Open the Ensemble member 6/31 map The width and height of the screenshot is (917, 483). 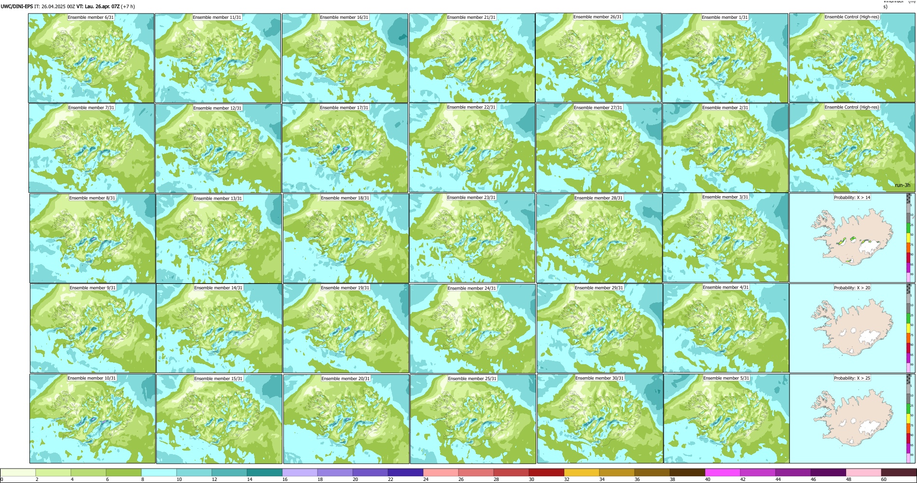tap(91, 58)
